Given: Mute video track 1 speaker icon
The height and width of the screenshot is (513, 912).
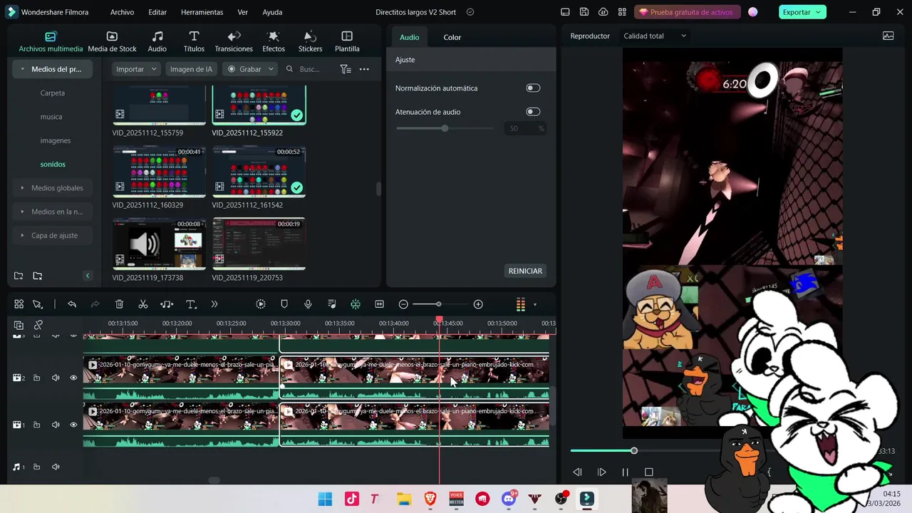Looking at the screenshot, I should pos(56,425).
